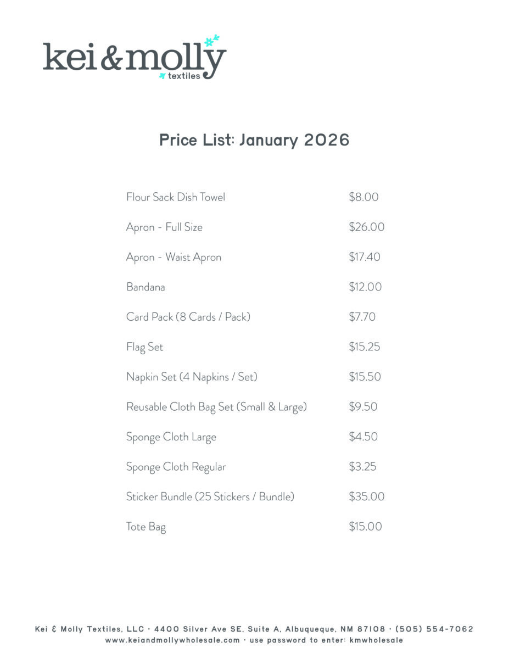Click the Flour Sack Dish Towel item

click(x=176, y=197)
